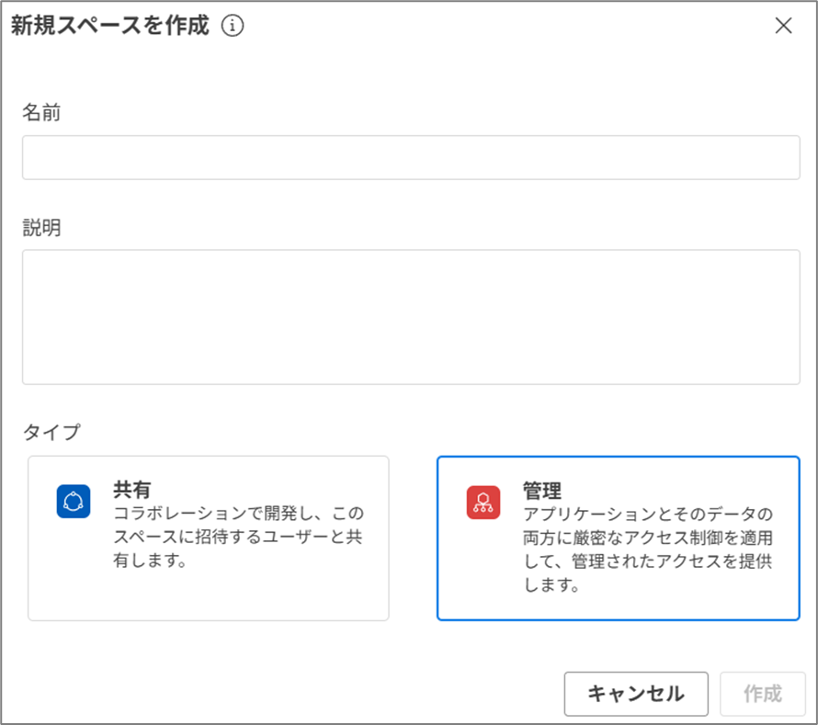Click blank footer area left of キャンセル
Screen dimensions: 818x725
coord(276,694)
